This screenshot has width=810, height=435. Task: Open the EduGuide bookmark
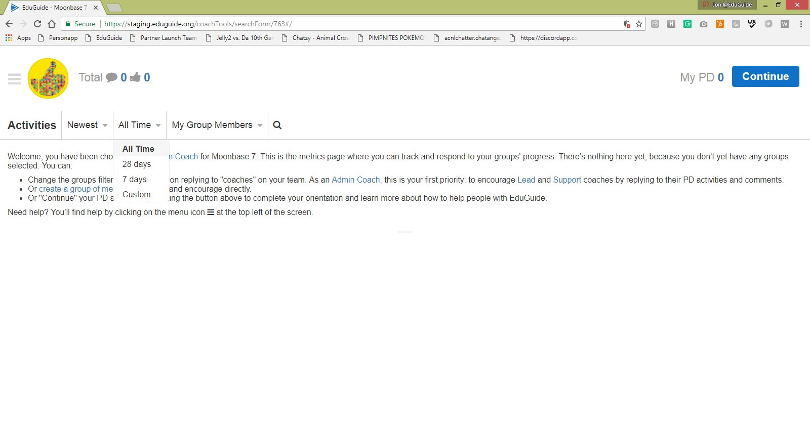[x=104, y=38]
